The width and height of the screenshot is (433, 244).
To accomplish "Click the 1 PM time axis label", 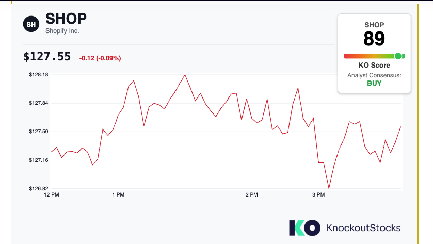I will click(x=118, y=194).
